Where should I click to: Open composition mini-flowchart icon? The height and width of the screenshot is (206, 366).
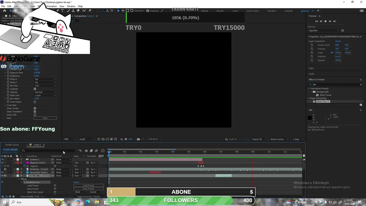click(x=80, y=151)
